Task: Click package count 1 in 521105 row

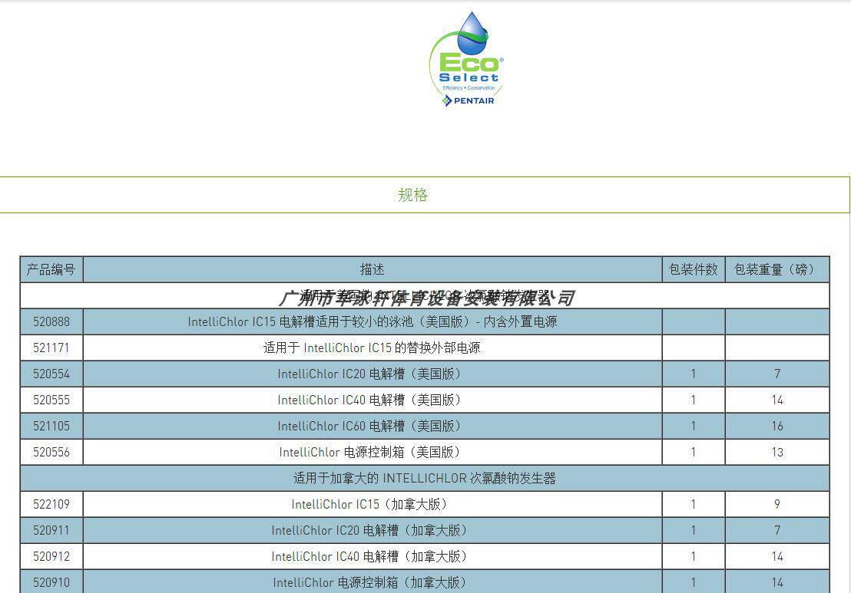Action: click(693, 426)
